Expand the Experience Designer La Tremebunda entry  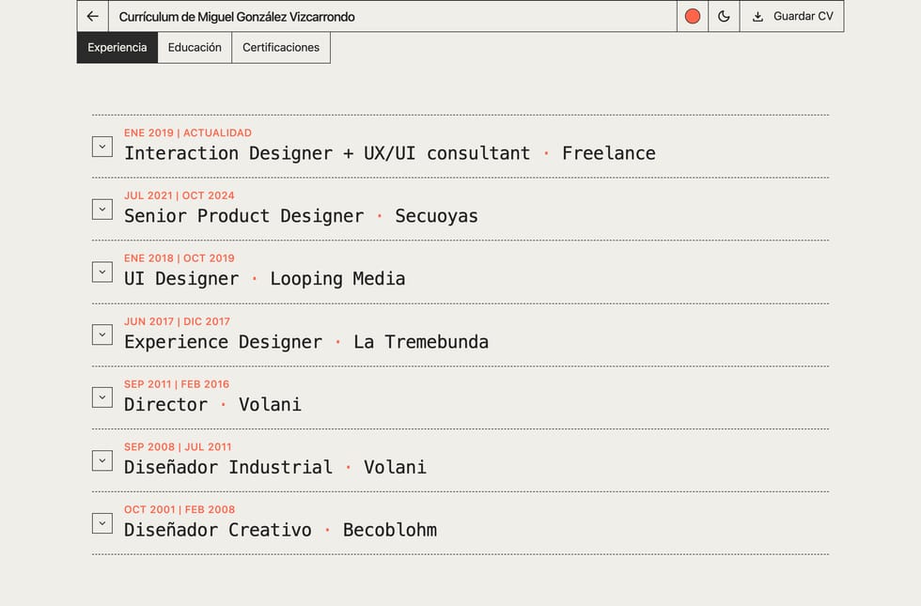pyautogui.click(x=102, y=334)
